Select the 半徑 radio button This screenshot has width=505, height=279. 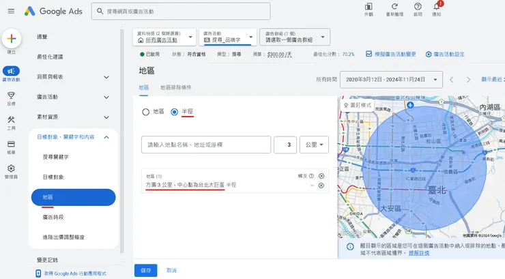(174, 112)
